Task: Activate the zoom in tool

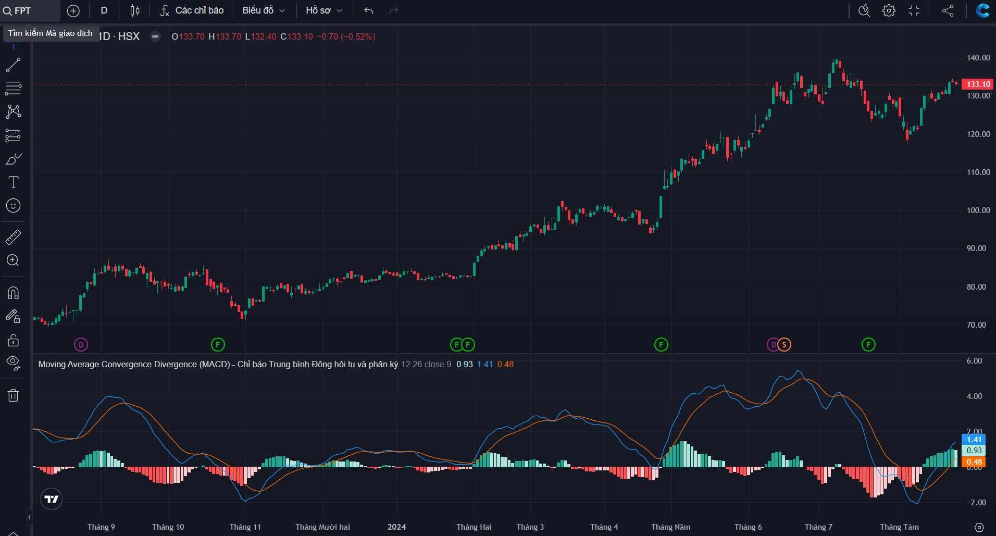Action: [13, 260]
